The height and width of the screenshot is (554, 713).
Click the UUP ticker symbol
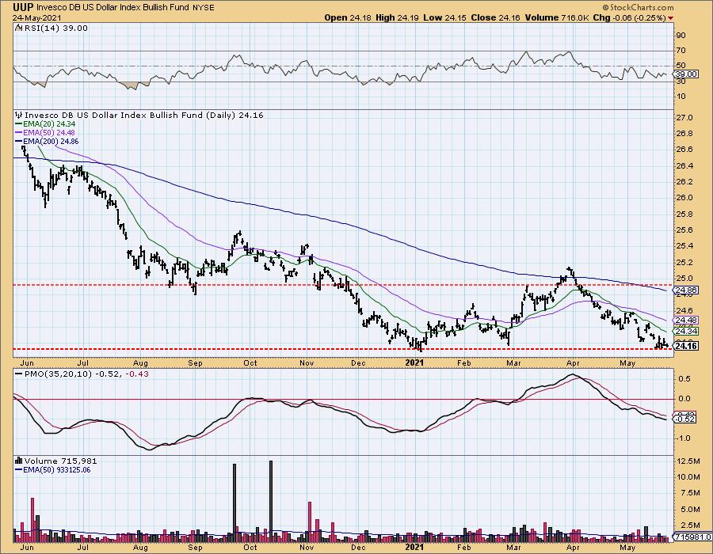[x=24, y=7]
